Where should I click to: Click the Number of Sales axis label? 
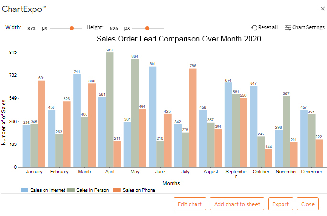3,123
